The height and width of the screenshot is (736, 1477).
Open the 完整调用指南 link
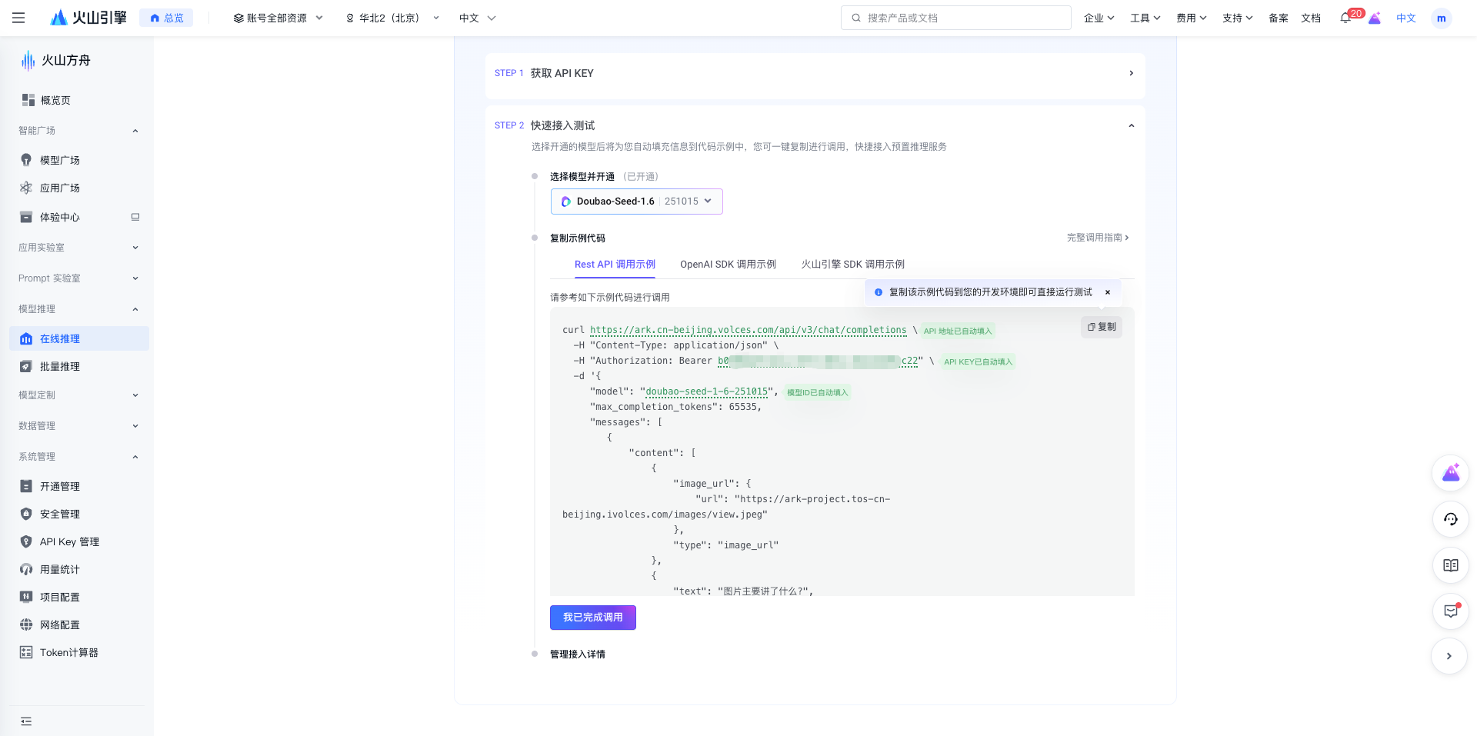pyautogui.click(x=1098, y=238)
